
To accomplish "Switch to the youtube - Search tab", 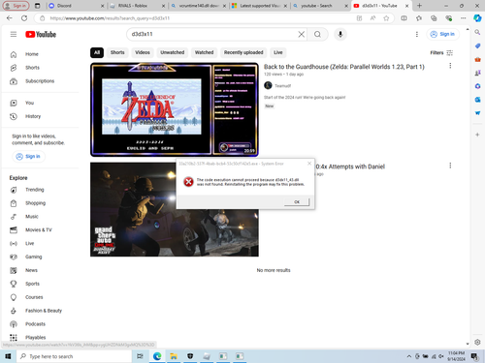I will (x=320, y=6).
